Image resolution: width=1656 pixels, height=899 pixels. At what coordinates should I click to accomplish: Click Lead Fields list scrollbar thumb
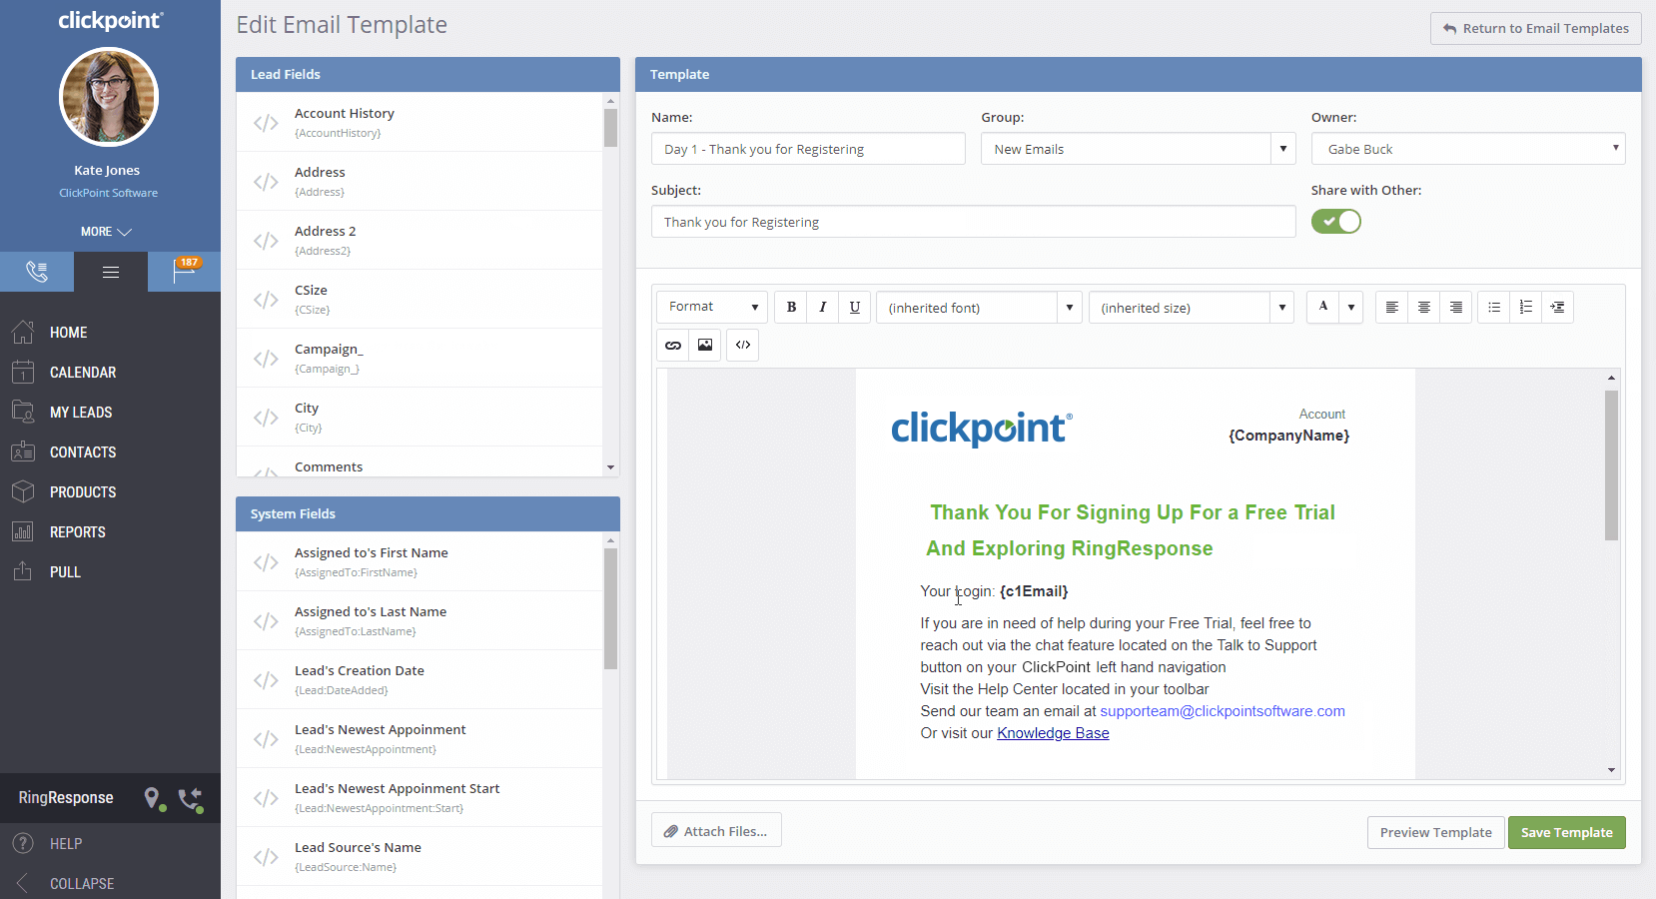(610, 128)
